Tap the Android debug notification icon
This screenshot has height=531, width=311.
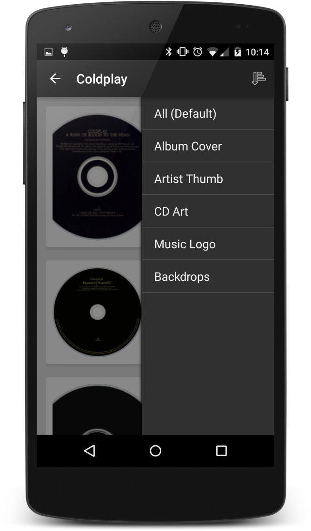tap(64, 52)
